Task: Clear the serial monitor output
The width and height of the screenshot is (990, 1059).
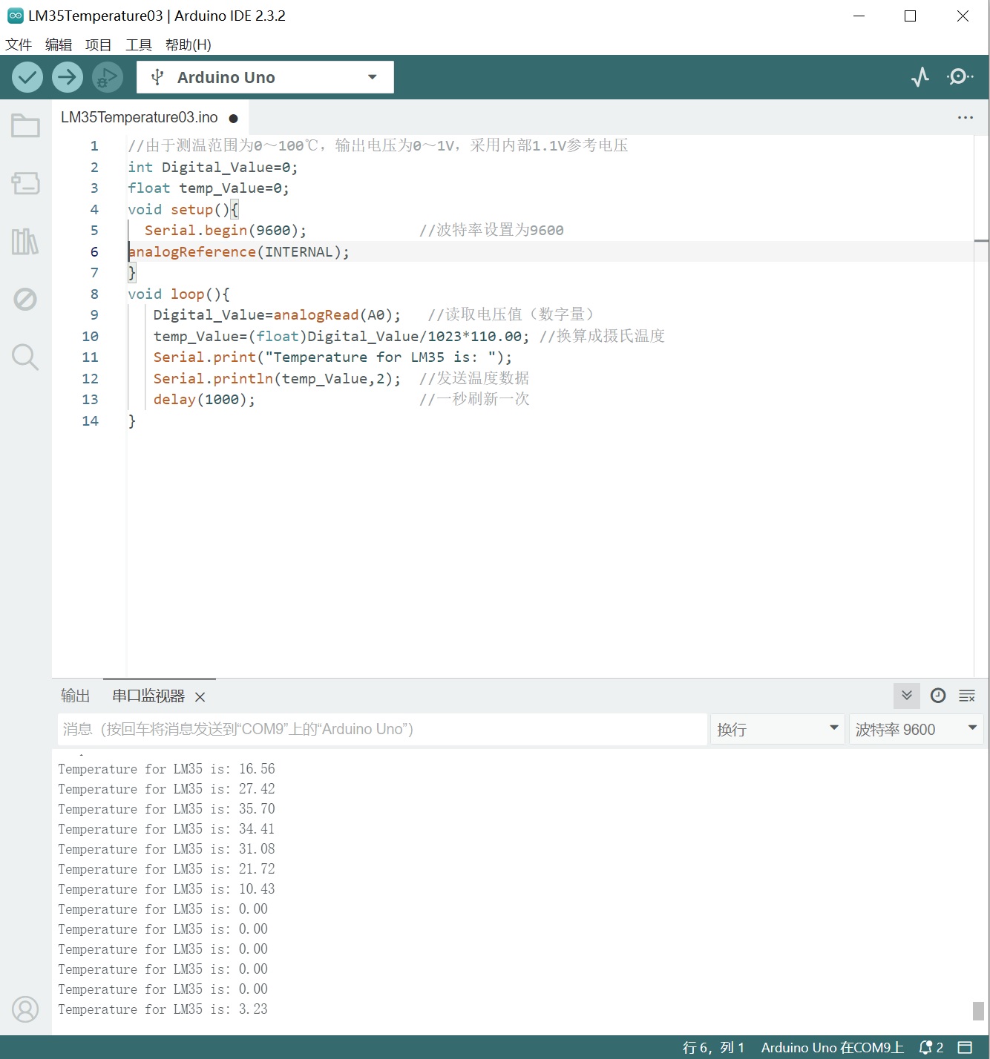Action: pos(967,696)
